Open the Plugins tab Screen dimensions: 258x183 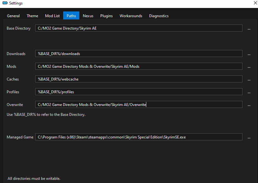106,16
